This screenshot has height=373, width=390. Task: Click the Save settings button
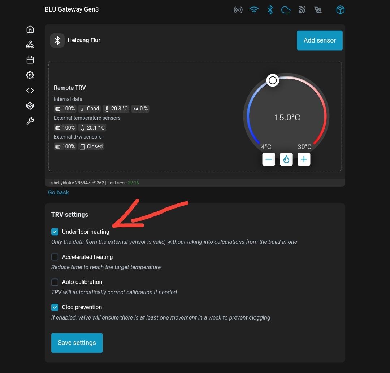pos(77,343)
